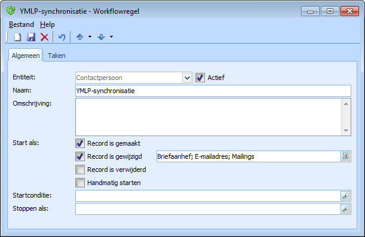The image size is (365, 237).
Task: Maximize the Workflowregel window
Action: click(330, 11)
